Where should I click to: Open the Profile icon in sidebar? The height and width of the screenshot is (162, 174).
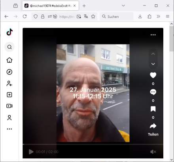9,118
